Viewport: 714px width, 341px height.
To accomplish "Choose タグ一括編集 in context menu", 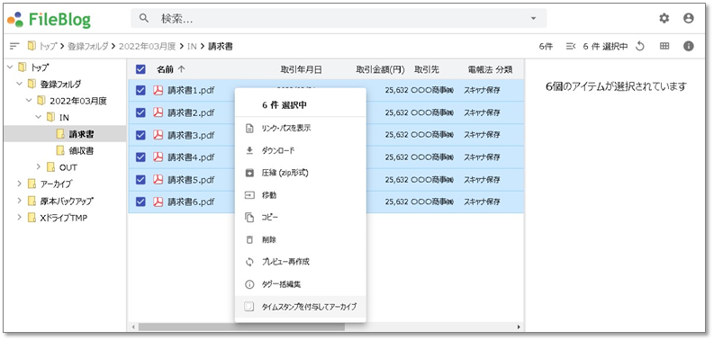I will click(x=300, y=284).
